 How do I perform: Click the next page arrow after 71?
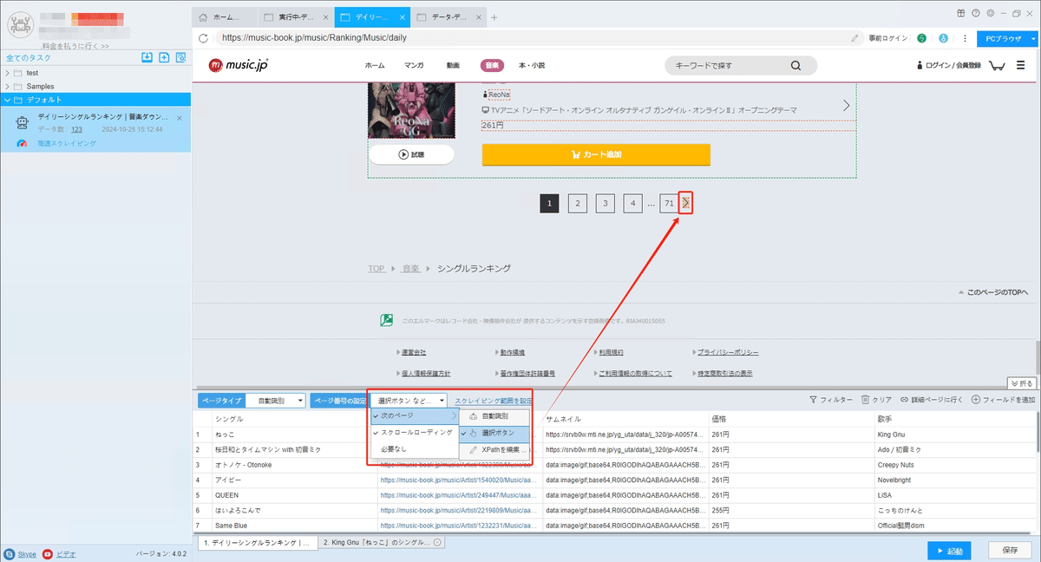click(685, 203)
